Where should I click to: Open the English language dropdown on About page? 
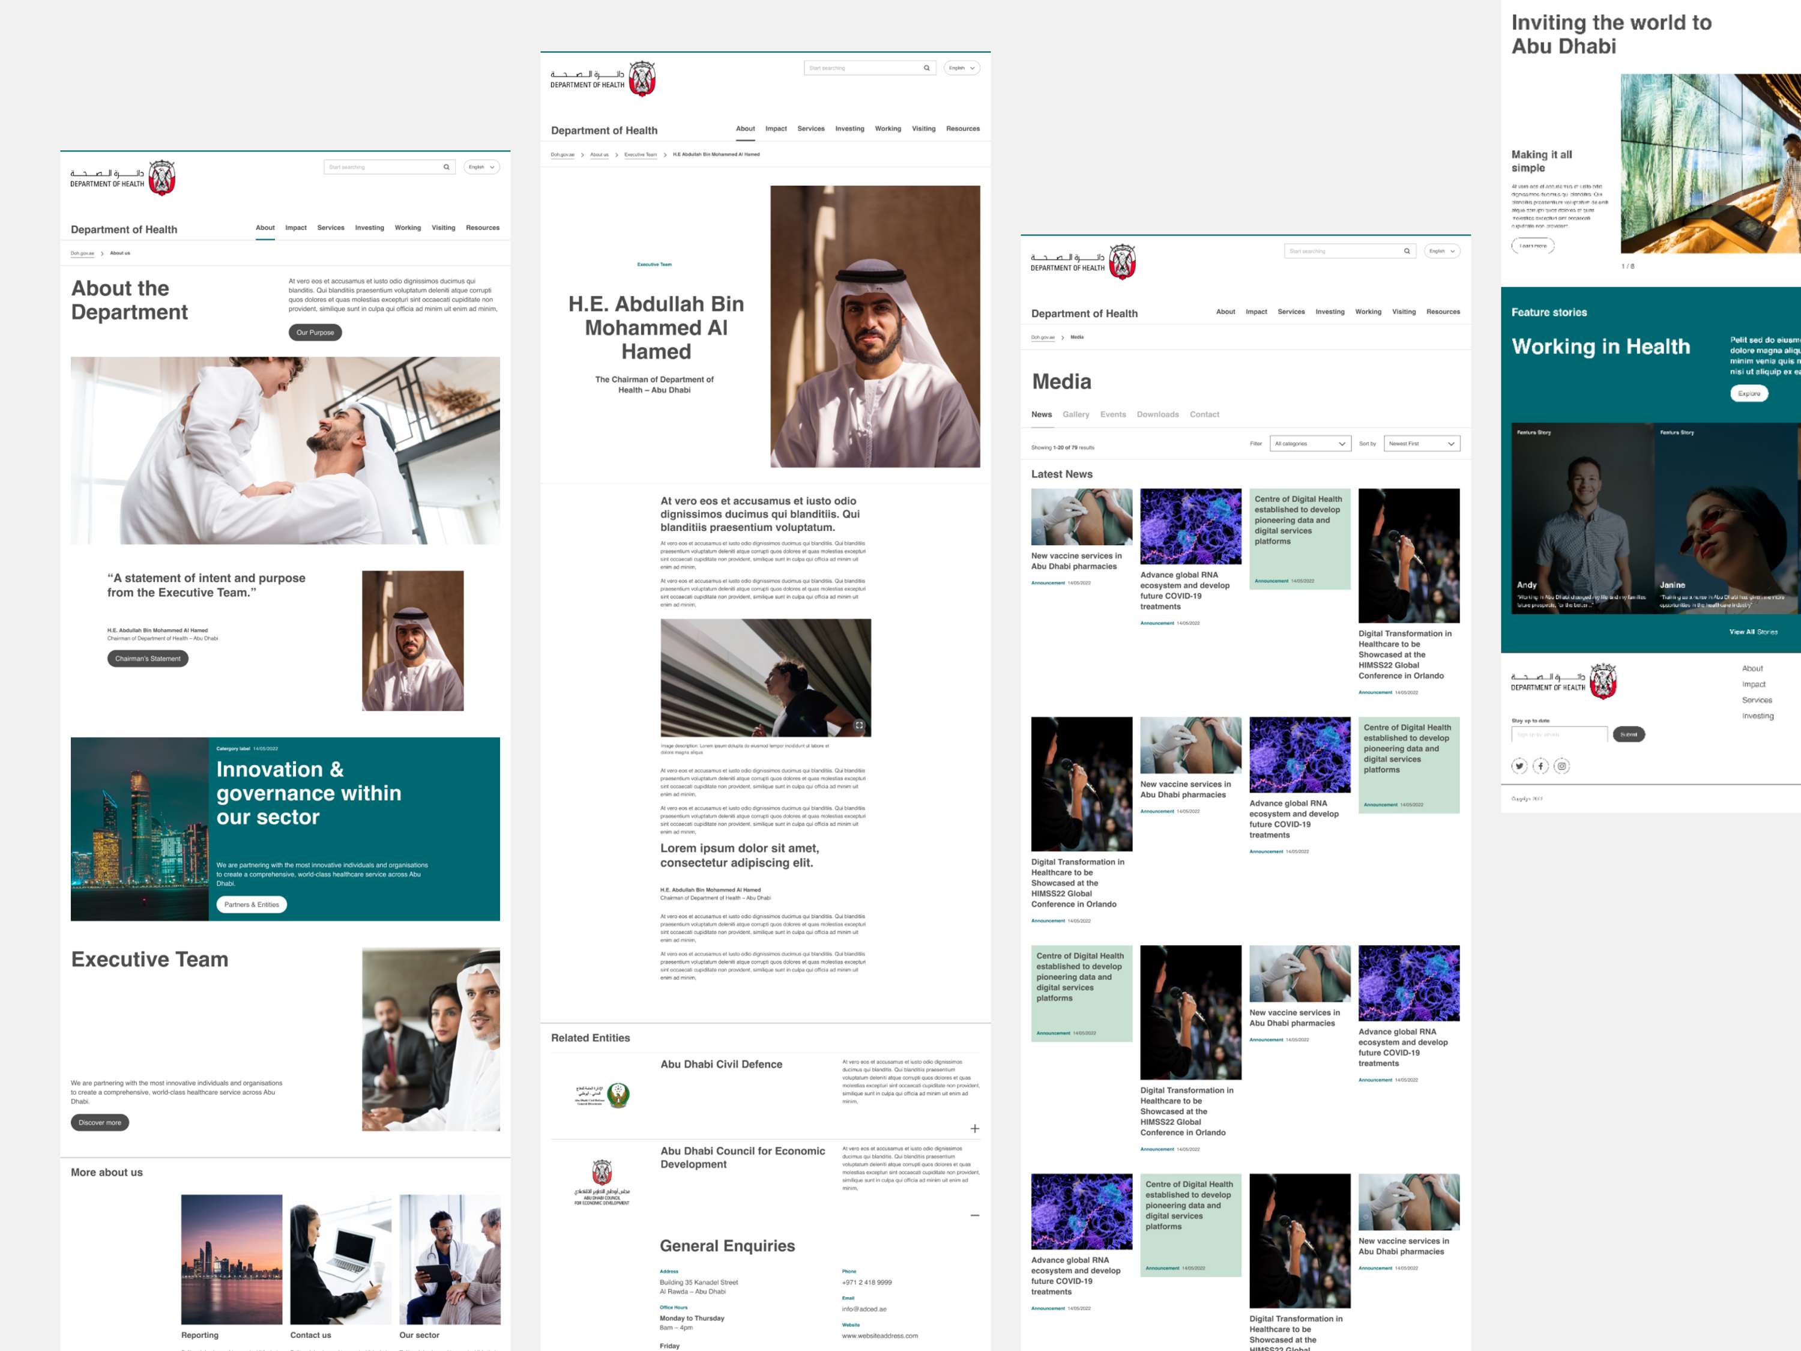point(482,167)
